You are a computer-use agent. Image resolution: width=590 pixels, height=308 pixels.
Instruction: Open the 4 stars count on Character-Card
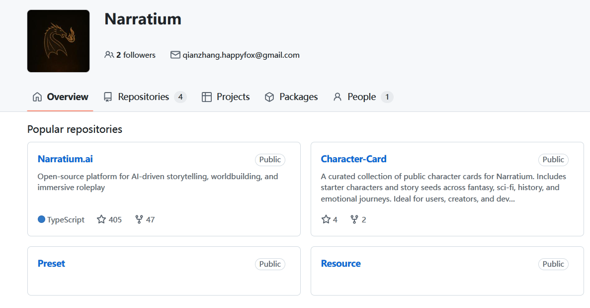(336, 219)
